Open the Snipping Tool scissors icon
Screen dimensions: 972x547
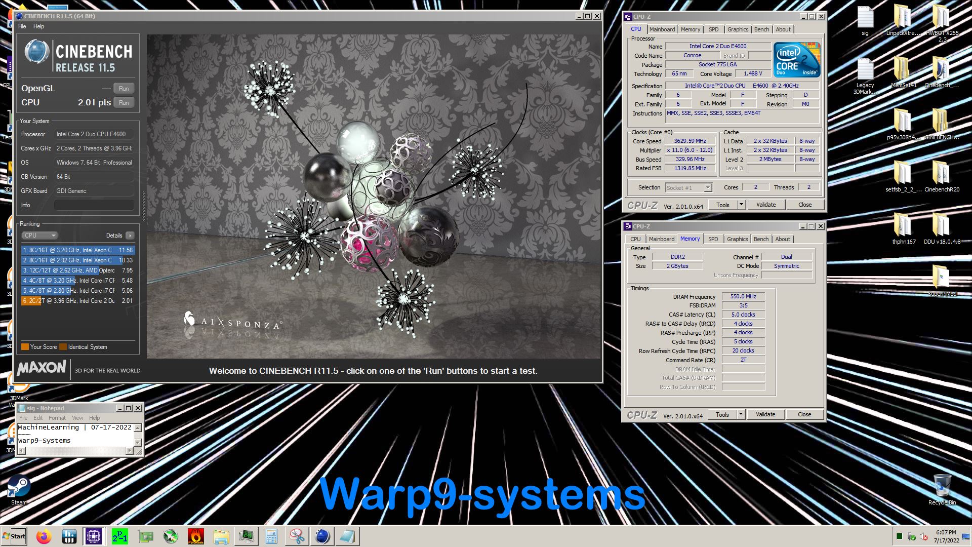[297, 536]
